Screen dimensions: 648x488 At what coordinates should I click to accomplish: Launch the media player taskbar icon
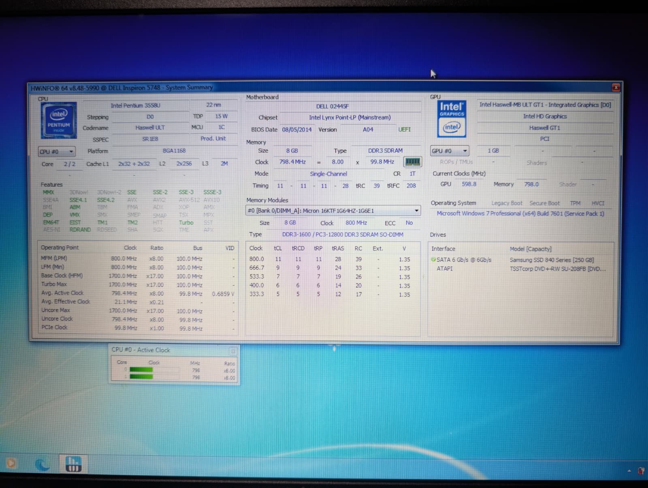point(11,463)
